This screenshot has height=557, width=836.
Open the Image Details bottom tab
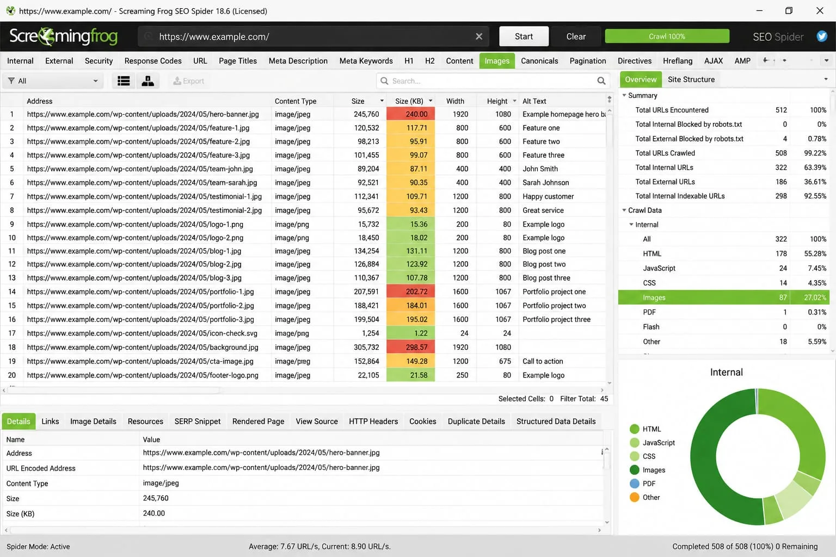pyautogui.click(x=93, y=421)
